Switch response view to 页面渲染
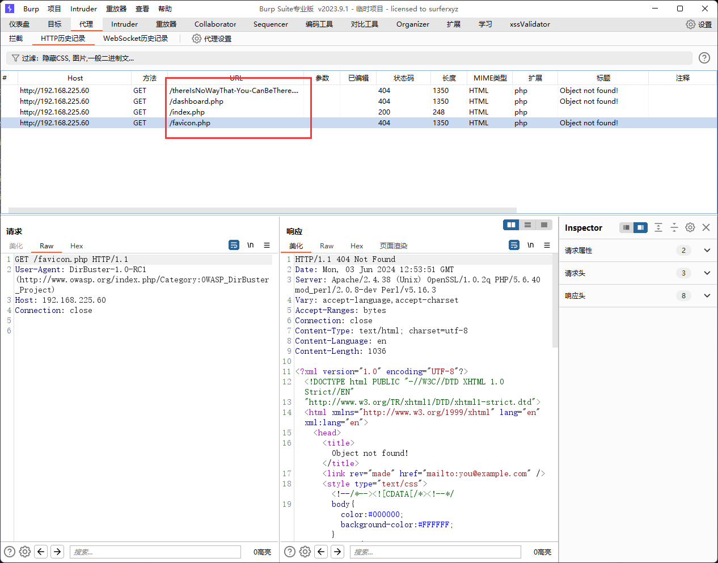 point(394,245)
